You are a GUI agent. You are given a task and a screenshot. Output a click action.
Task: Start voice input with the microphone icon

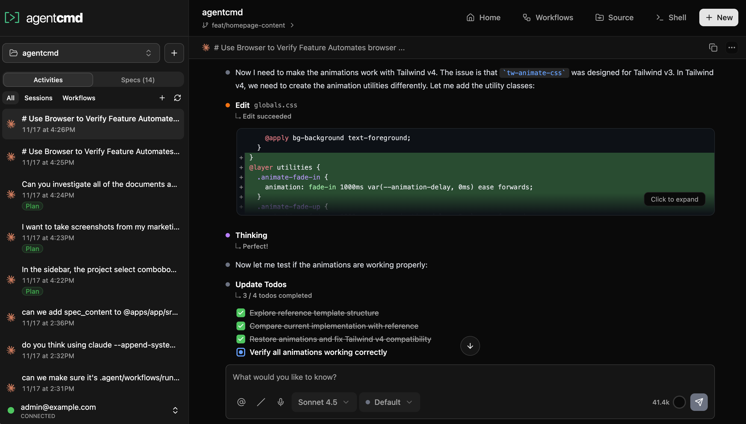tap(280, 402)
